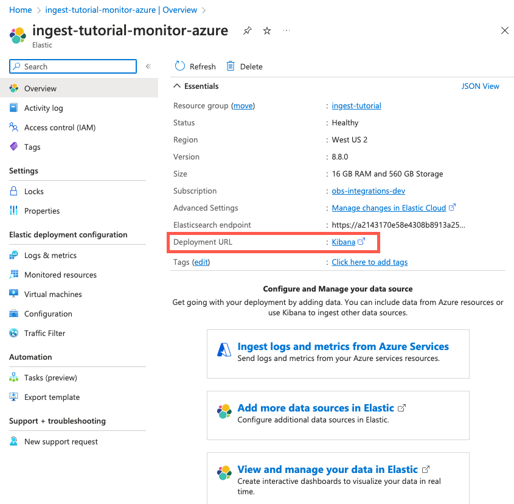Select the Refresh icon
Image resolution: width=514 pixels, height=504 pixels.
point(180,66)
